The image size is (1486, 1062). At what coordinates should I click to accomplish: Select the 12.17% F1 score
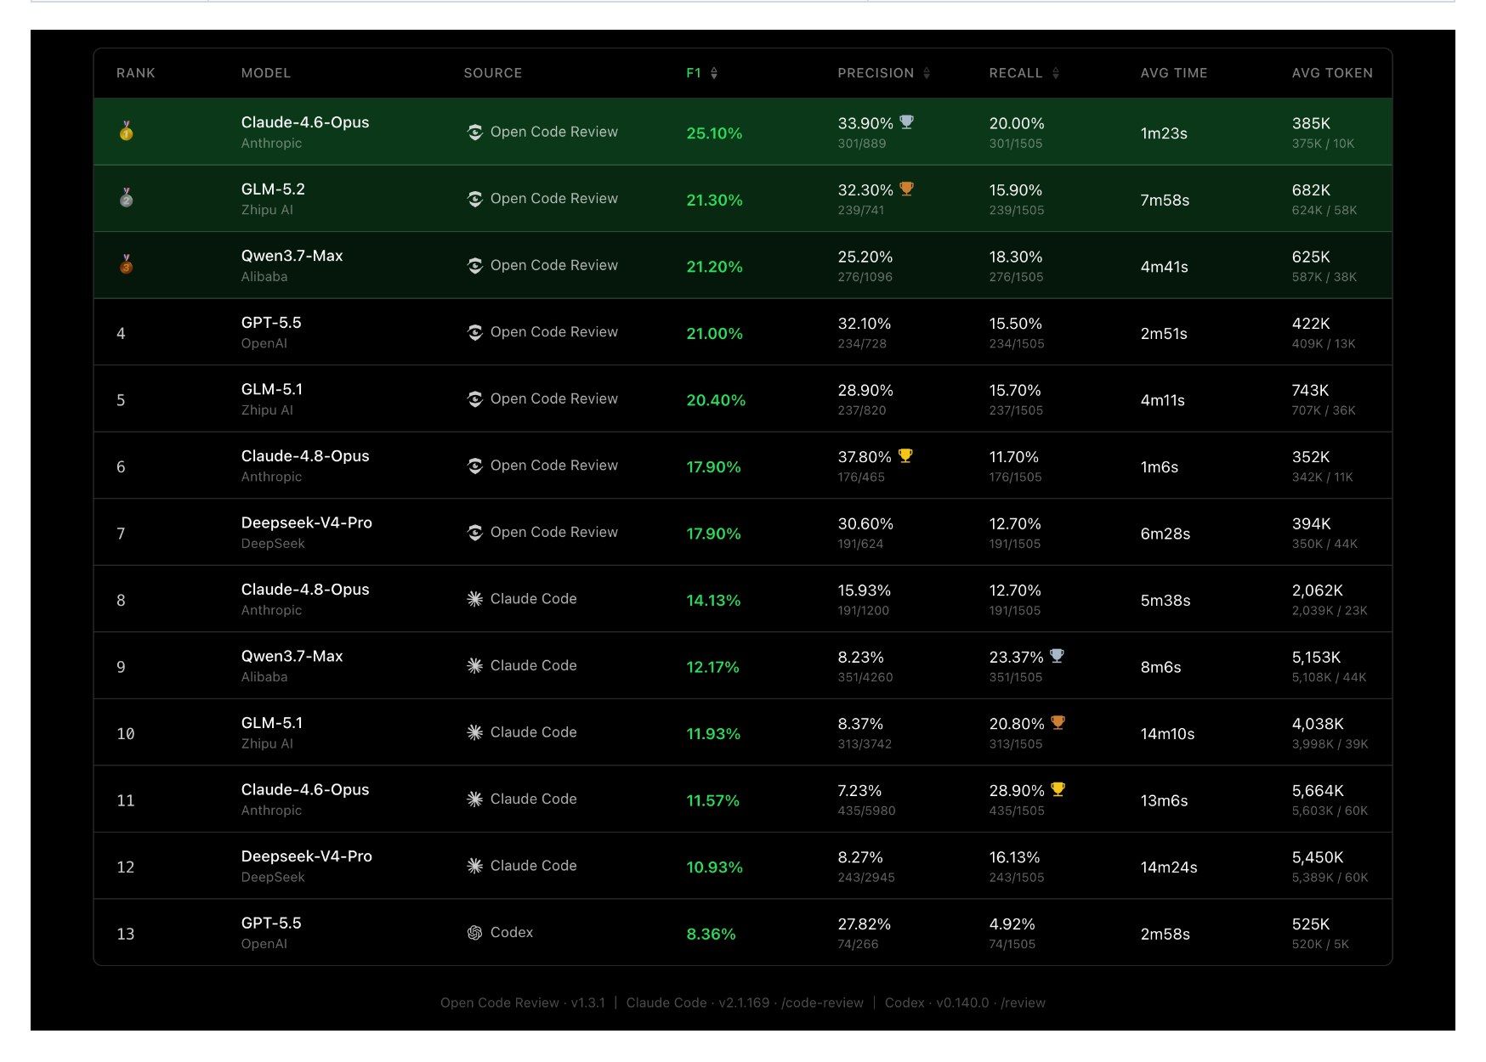[x=712, y=668]
